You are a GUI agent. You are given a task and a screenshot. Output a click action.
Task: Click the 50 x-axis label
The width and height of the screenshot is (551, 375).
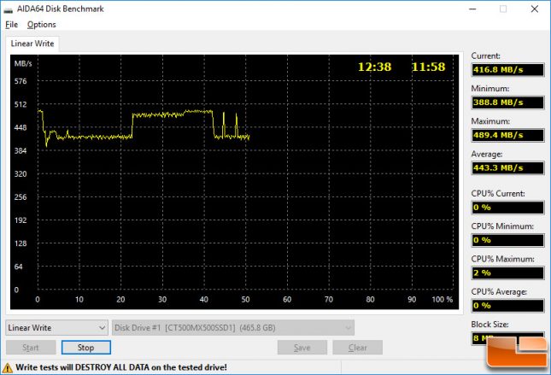pyautogui.click(x=245, y=300)
